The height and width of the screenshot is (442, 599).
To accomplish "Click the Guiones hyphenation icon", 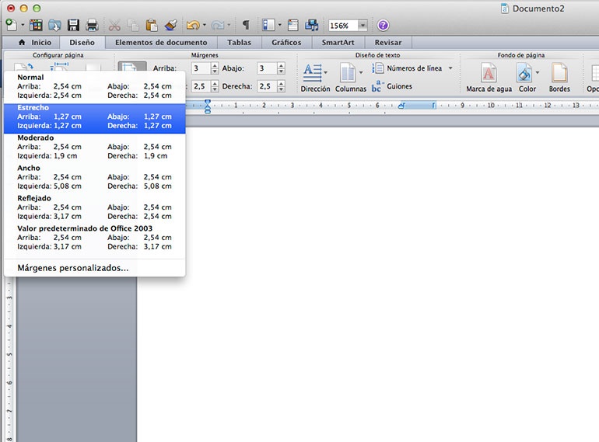I will pyautogui.click(x=377, y=86).
